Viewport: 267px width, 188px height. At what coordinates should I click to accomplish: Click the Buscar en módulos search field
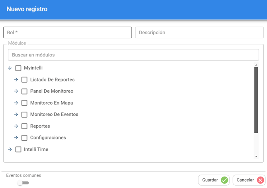click(x=133, y=55)
